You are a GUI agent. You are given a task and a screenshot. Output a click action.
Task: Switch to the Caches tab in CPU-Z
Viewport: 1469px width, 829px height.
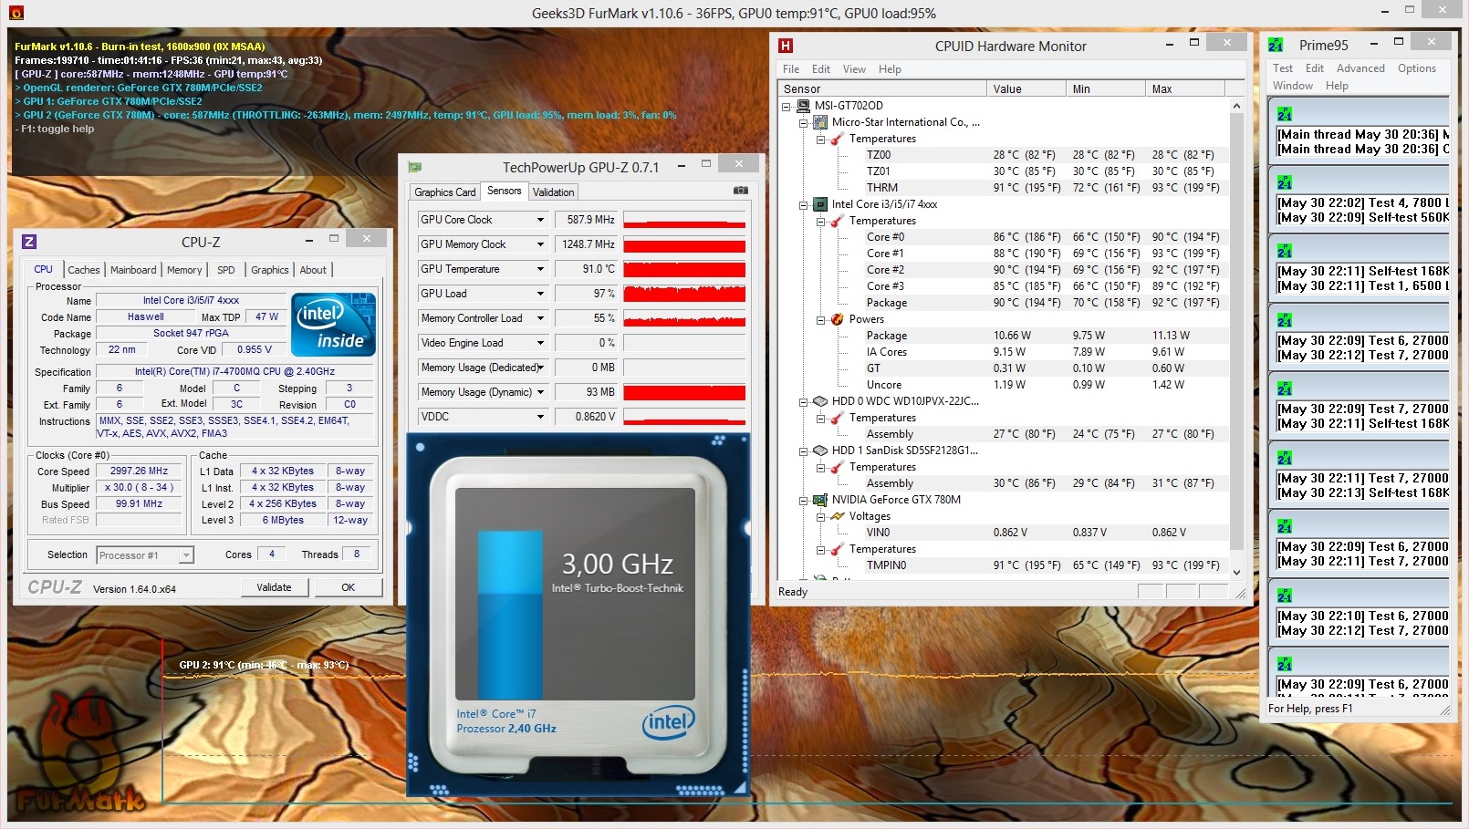[84, 270]
